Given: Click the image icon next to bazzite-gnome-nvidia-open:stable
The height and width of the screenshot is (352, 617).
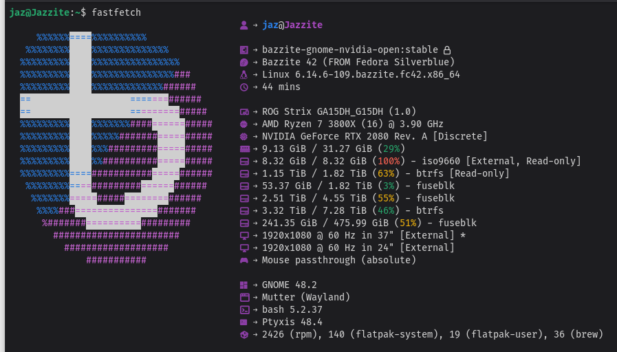Looking at the screenshot, I should pyautogui.click(x=244, y=50).
